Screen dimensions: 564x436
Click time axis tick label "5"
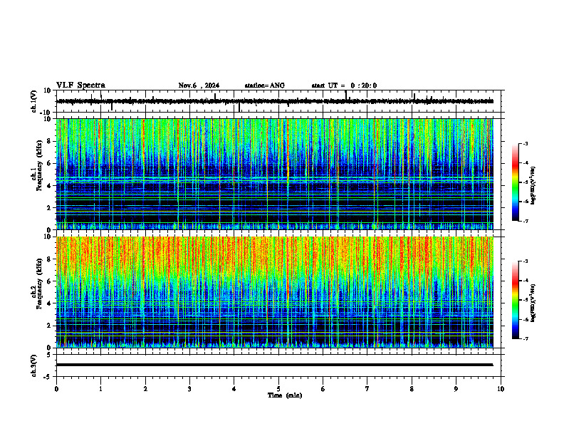(278, 389)
